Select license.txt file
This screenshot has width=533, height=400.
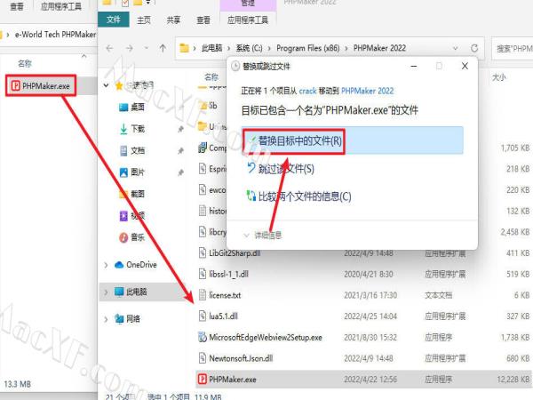pyautogui.click(x=220, y=295)
